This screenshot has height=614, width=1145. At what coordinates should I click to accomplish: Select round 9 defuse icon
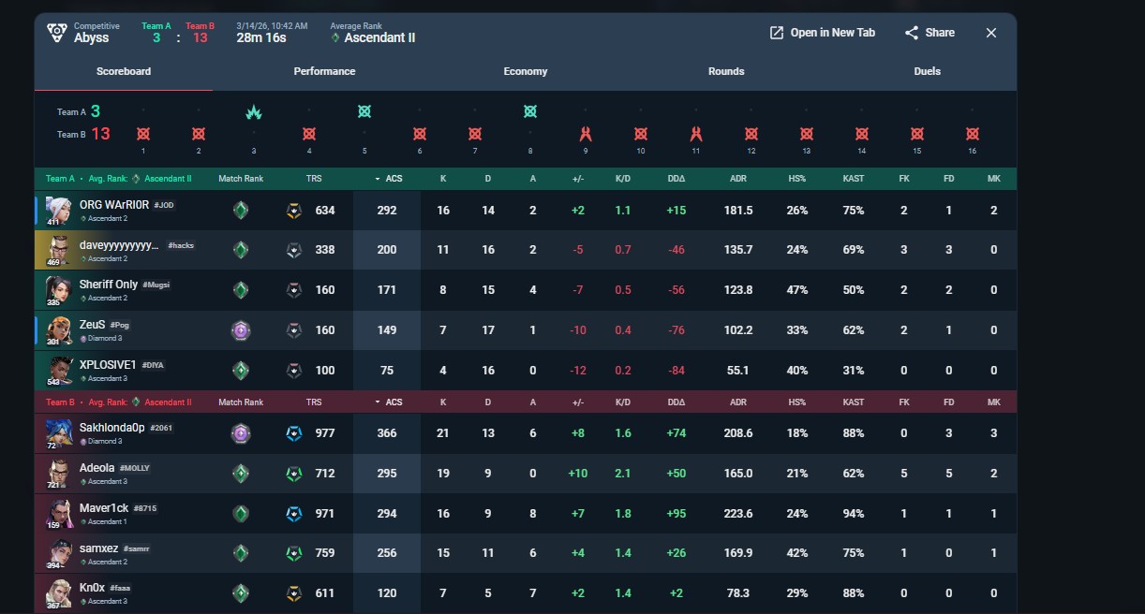click(586, 134)
